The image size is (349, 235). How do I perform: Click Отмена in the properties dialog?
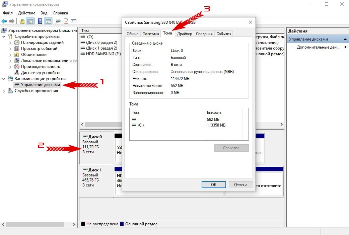240,184
